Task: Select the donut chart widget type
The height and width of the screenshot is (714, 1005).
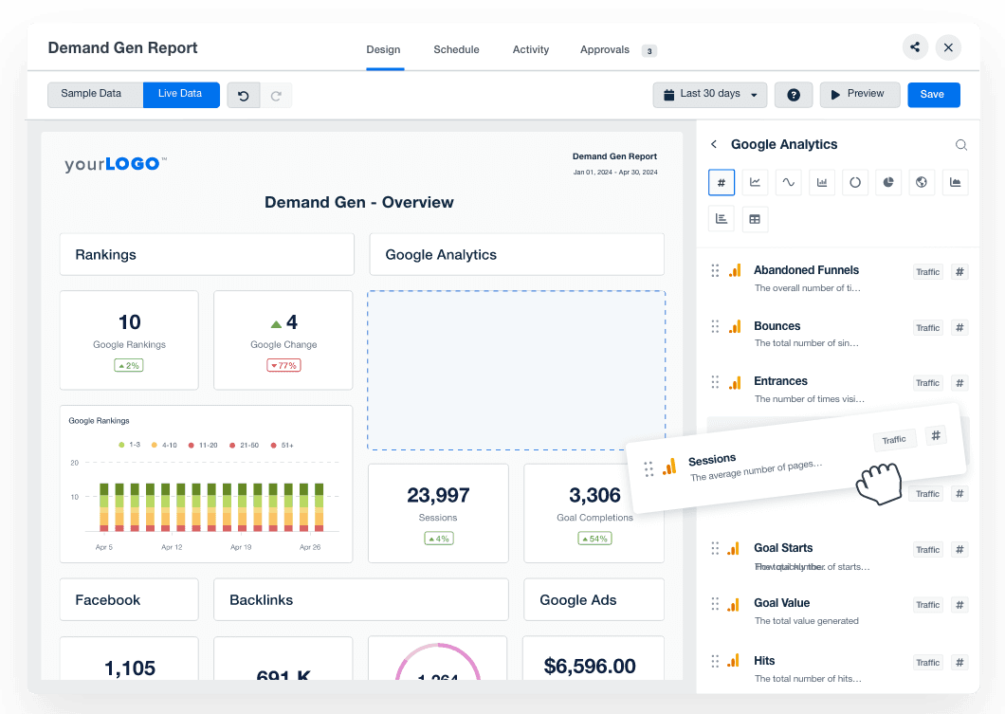Action: (x=855, y=183)
